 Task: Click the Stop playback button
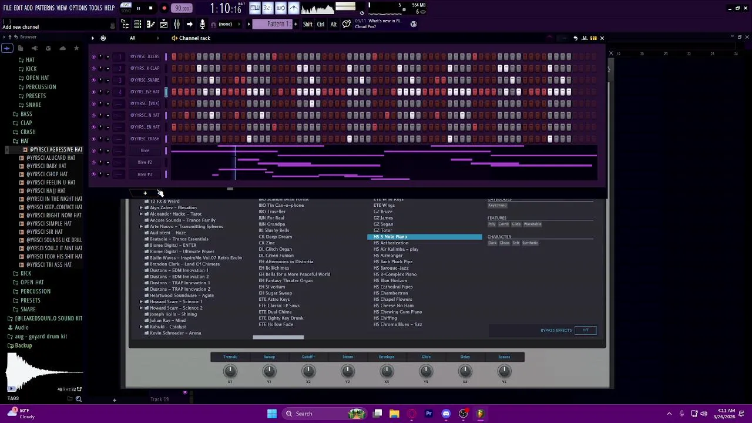(150, 8)
